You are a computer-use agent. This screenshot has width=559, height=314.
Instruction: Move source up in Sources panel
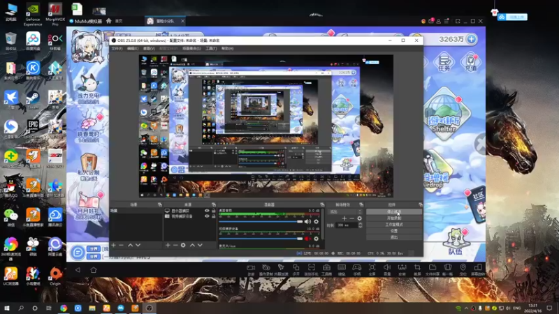(192, 246)
